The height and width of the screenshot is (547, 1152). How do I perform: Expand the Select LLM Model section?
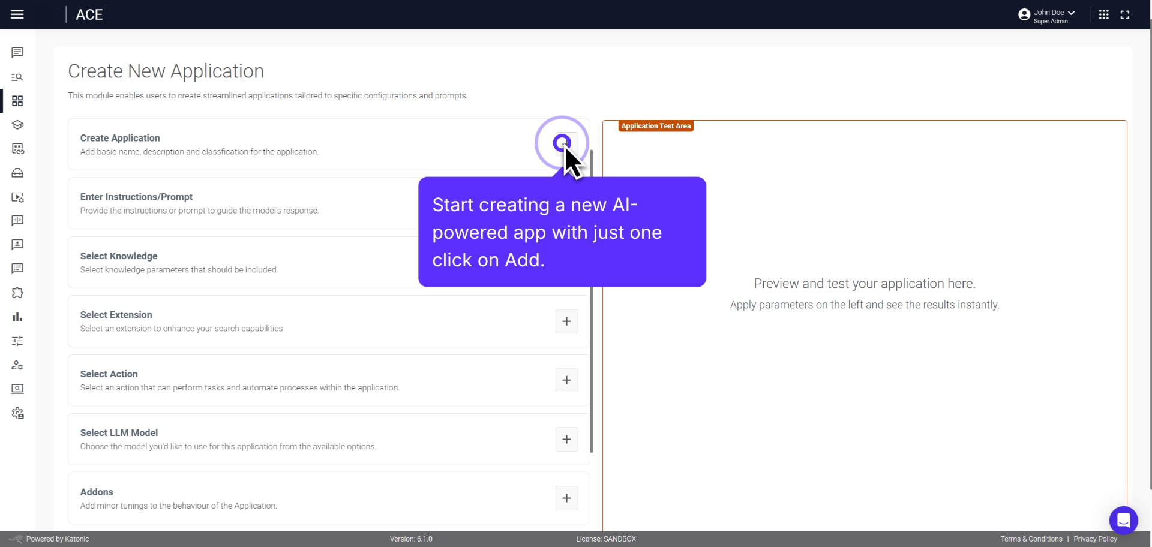click(x=566, y=439)
